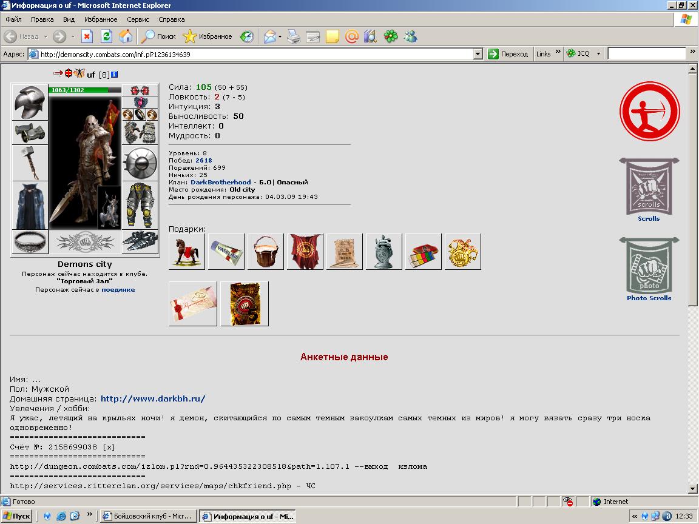Refresh the page with green arrows icon
This screenshot has width=699, height=524.
tap(107, 36)
